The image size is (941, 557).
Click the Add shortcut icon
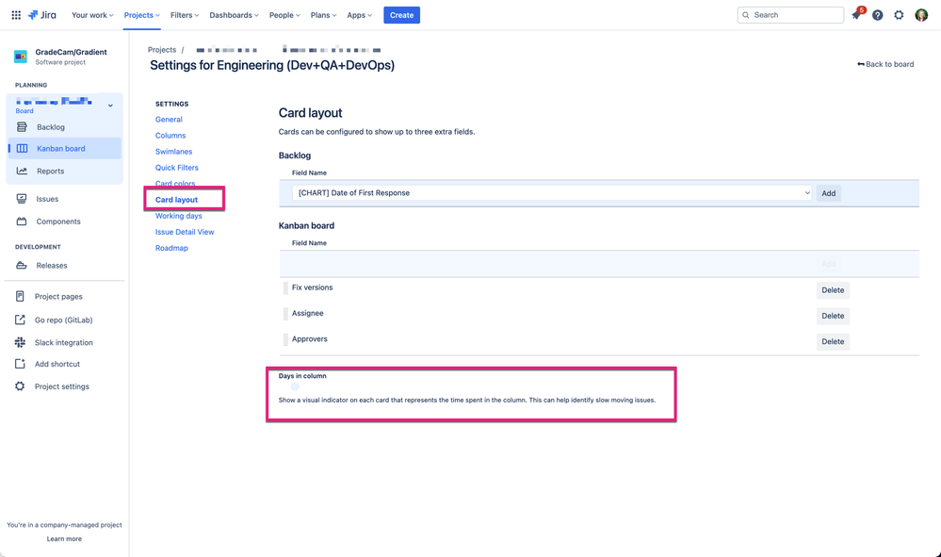20,364
